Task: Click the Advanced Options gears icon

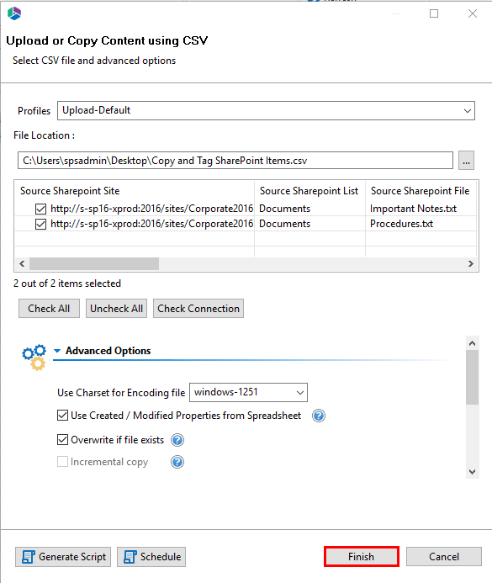Action: point(34,357)
